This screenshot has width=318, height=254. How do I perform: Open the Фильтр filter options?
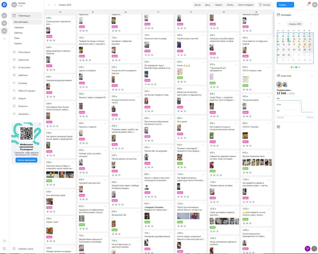coord(264,5)
